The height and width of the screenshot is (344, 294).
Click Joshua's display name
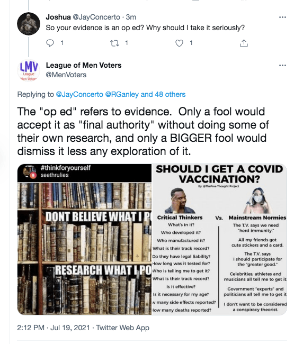[58, 17]
